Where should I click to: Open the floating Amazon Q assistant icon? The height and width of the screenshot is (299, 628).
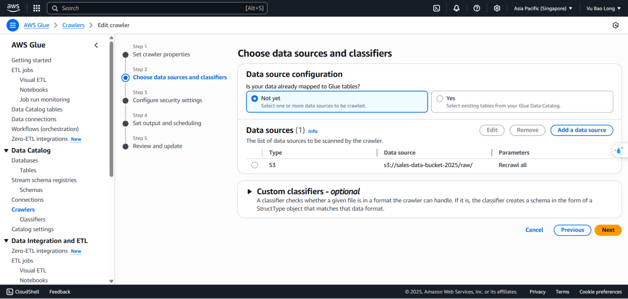coord(619,150)
